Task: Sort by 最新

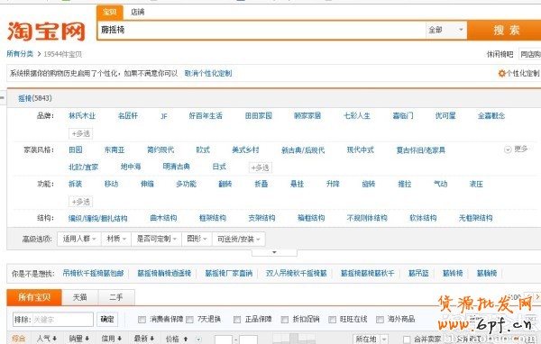Action: [144, 339]
